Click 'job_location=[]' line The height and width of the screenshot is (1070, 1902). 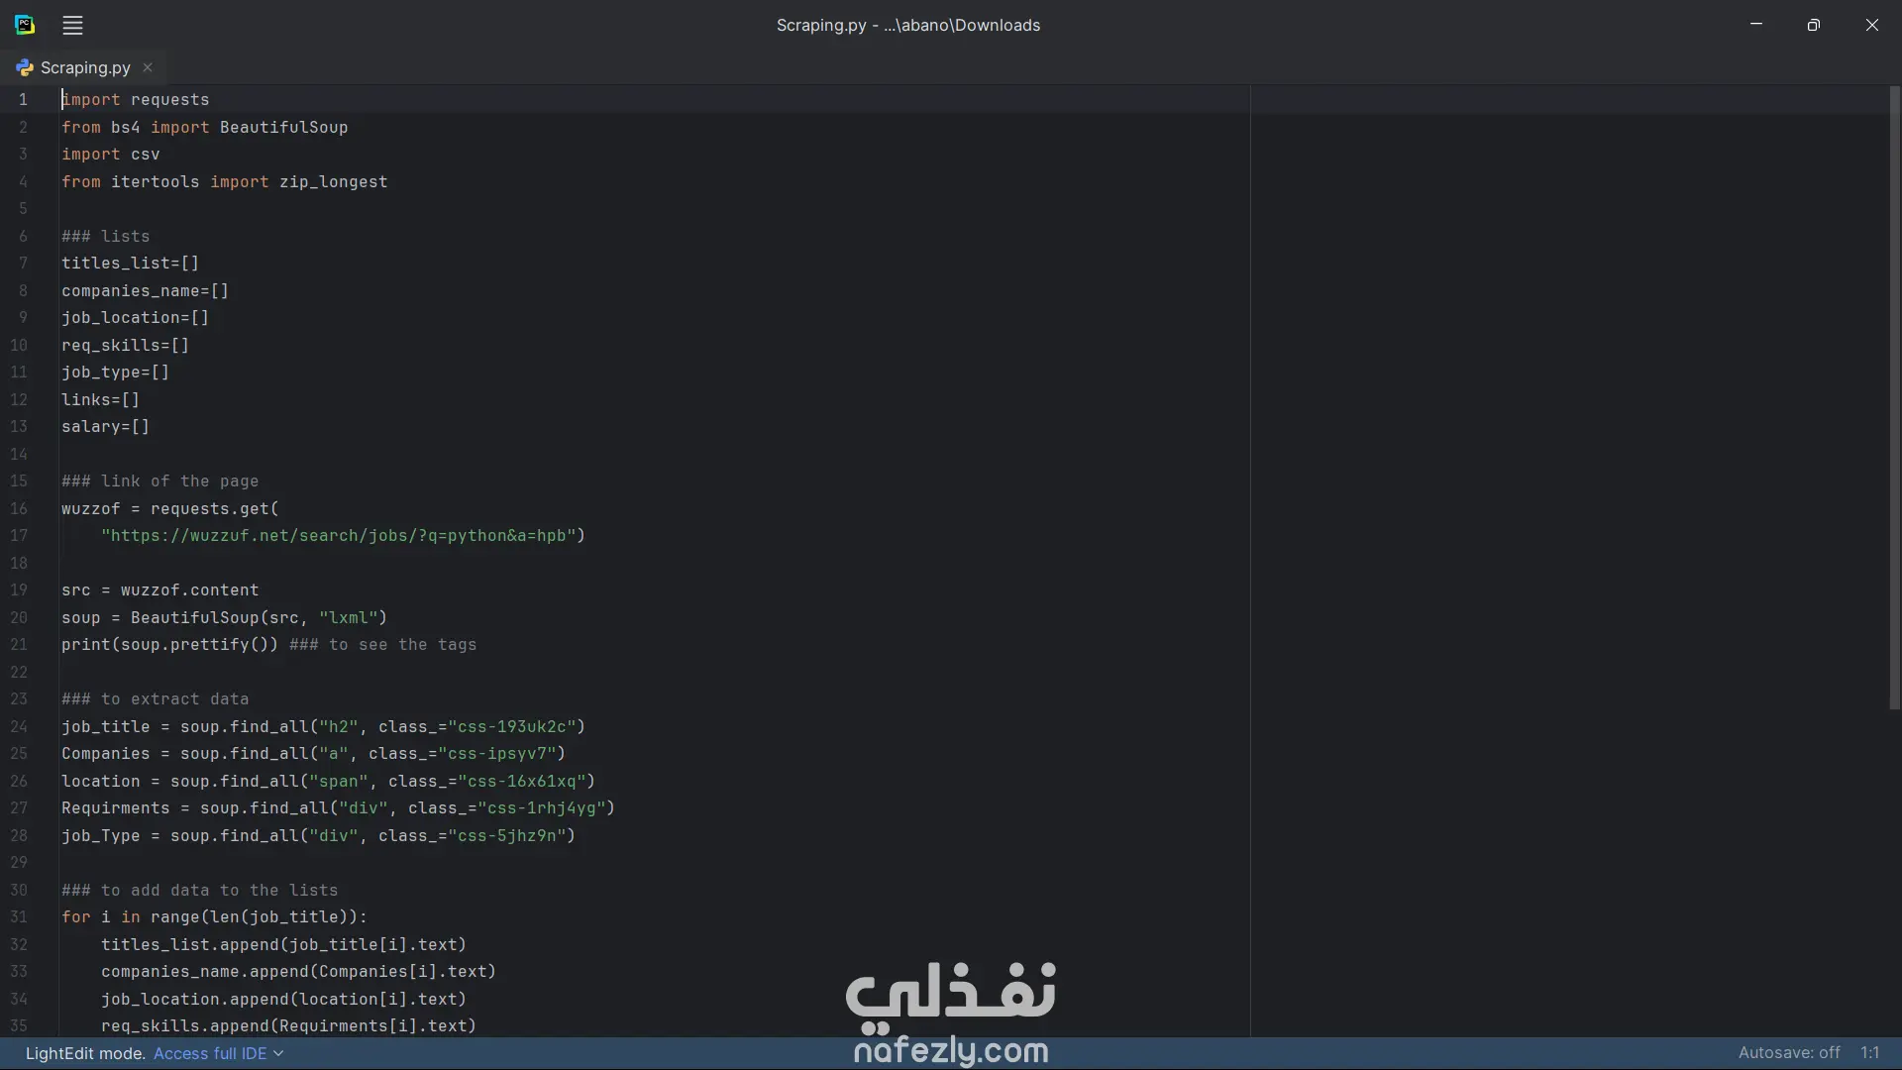coord(135,317)
